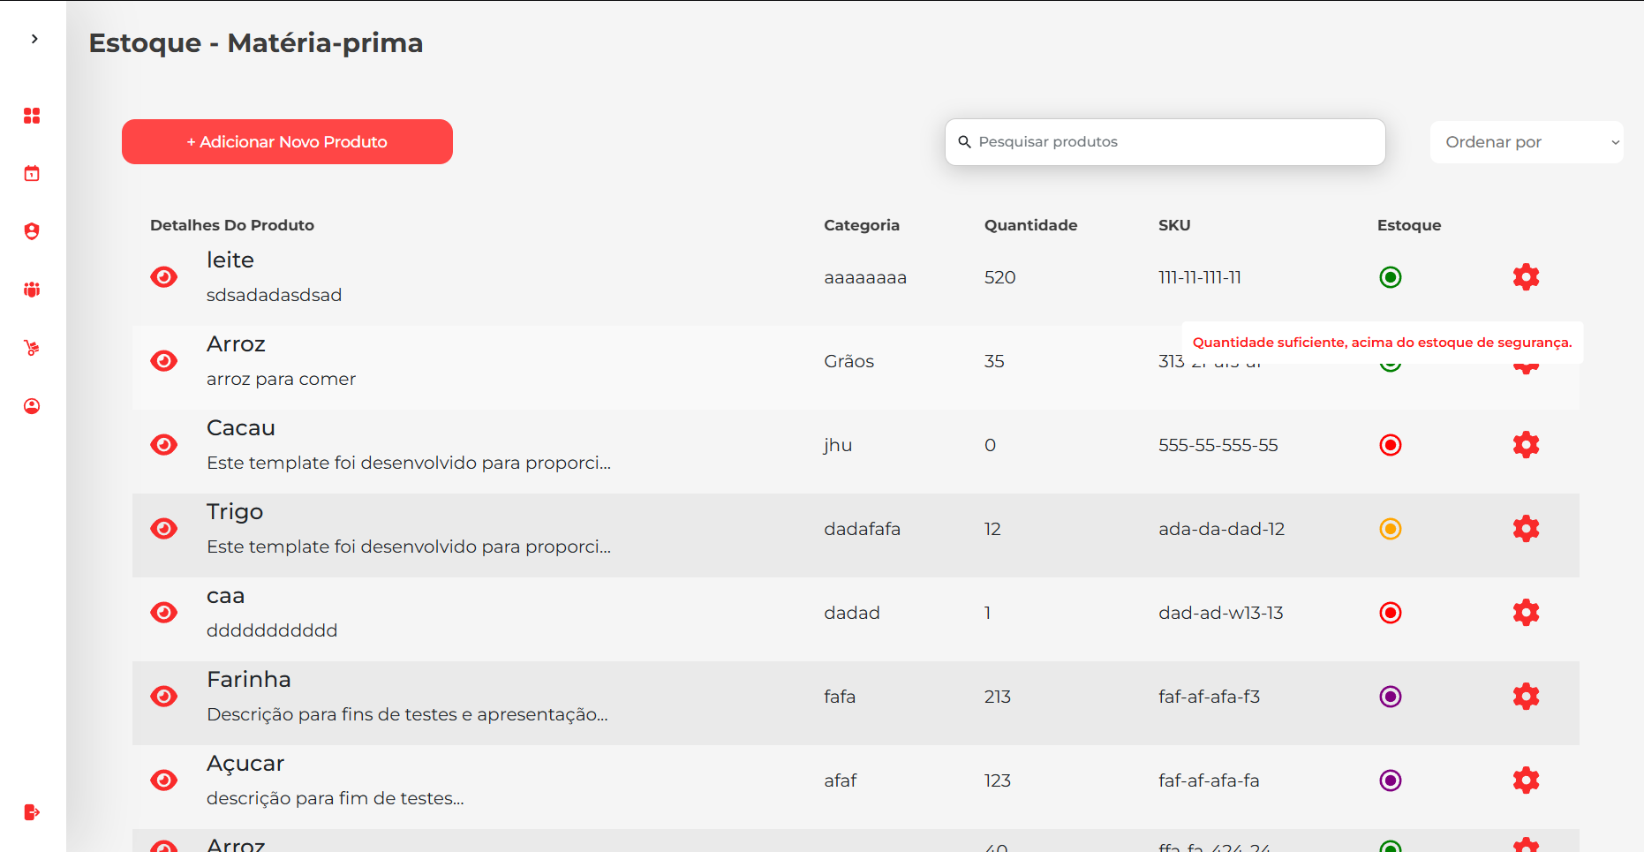Open settings gear for leite row
The image size is (1644, 852).
(1526, 277)
